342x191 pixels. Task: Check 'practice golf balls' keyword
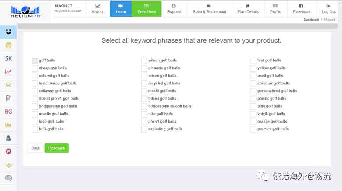[253, 129]
